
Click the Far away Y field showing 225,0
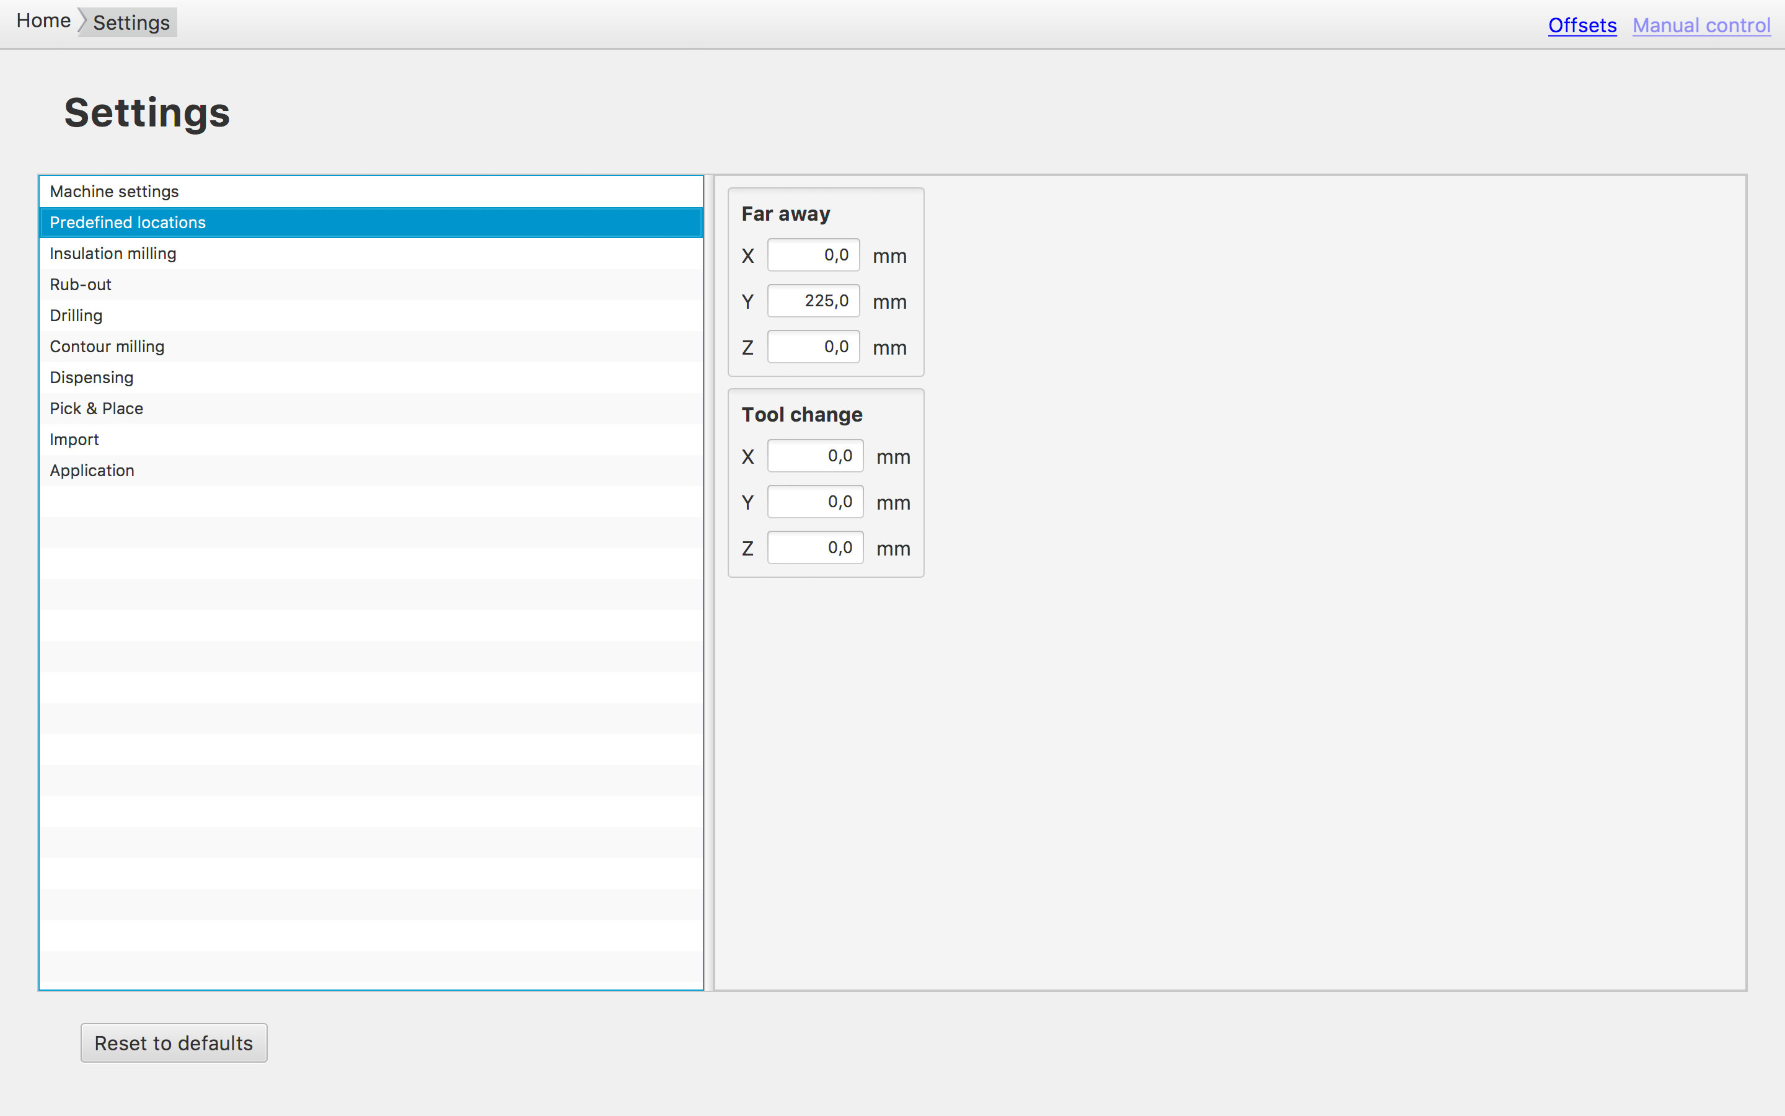(814, 301)
